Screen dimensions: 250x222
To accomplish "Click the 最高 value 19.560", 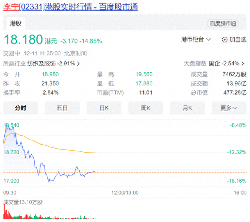I will click(x=144, y=74).
